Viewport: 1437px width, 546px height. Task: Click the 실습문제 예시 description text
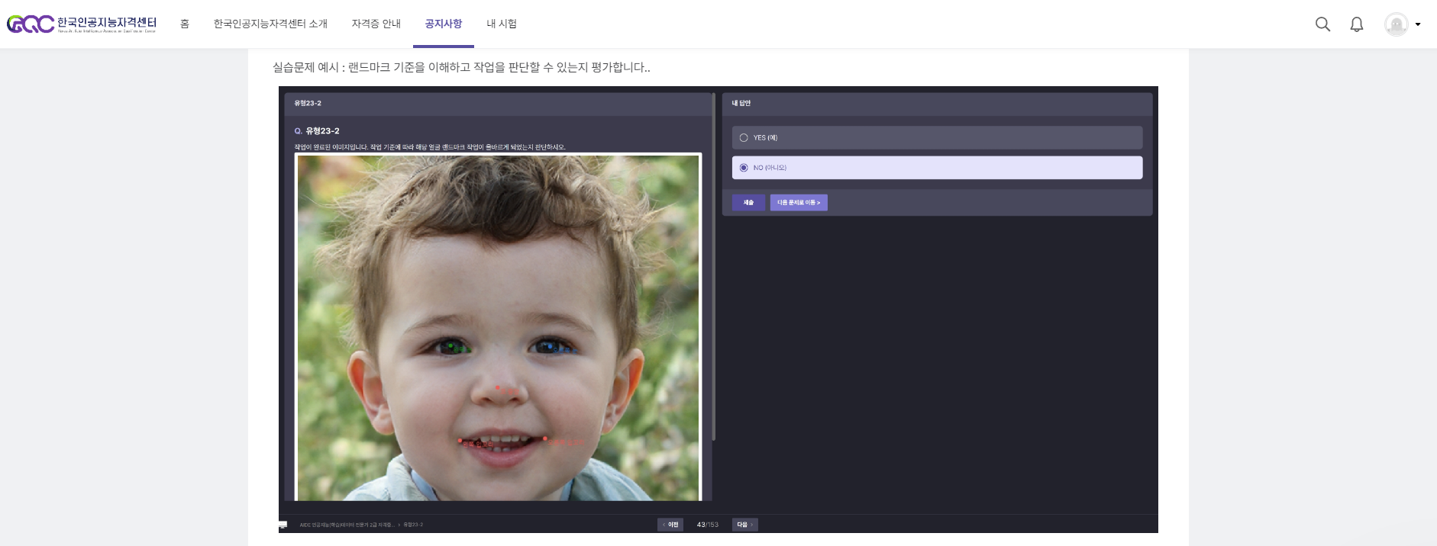click(461, 67)
